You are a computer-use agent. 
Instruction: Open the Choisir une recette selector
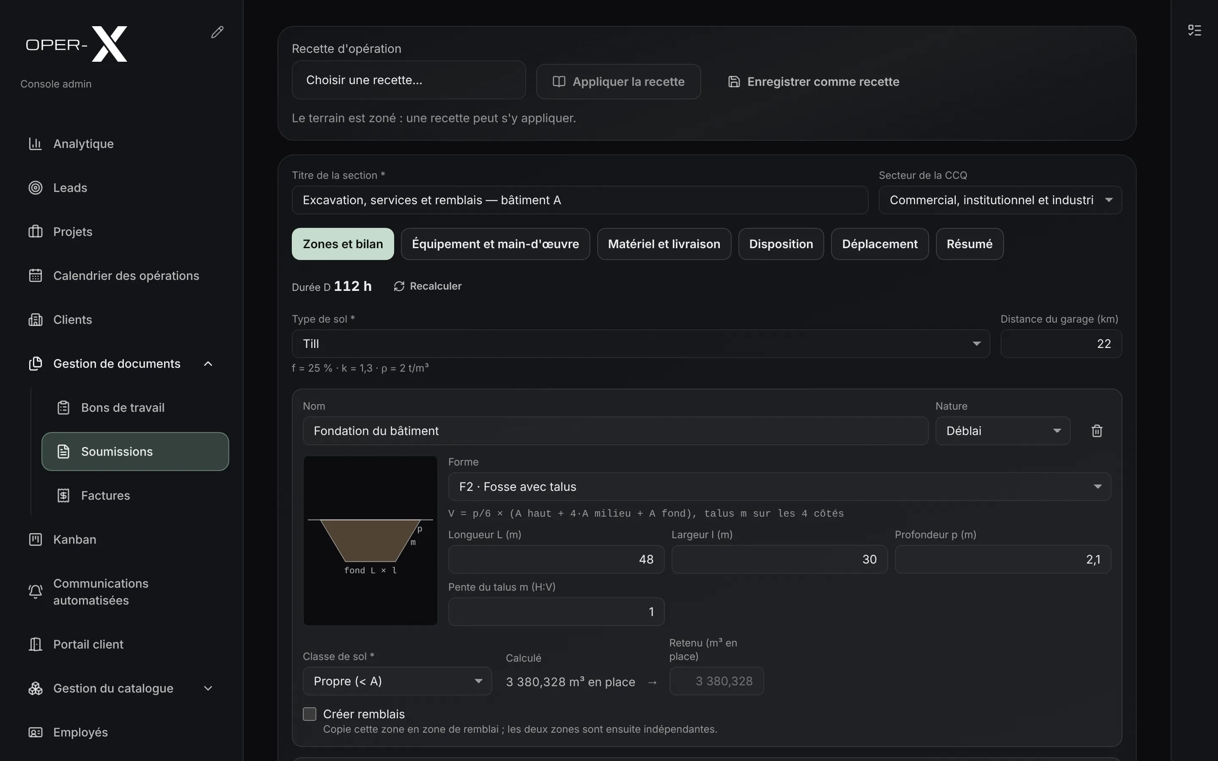click(x=409, y=80)
